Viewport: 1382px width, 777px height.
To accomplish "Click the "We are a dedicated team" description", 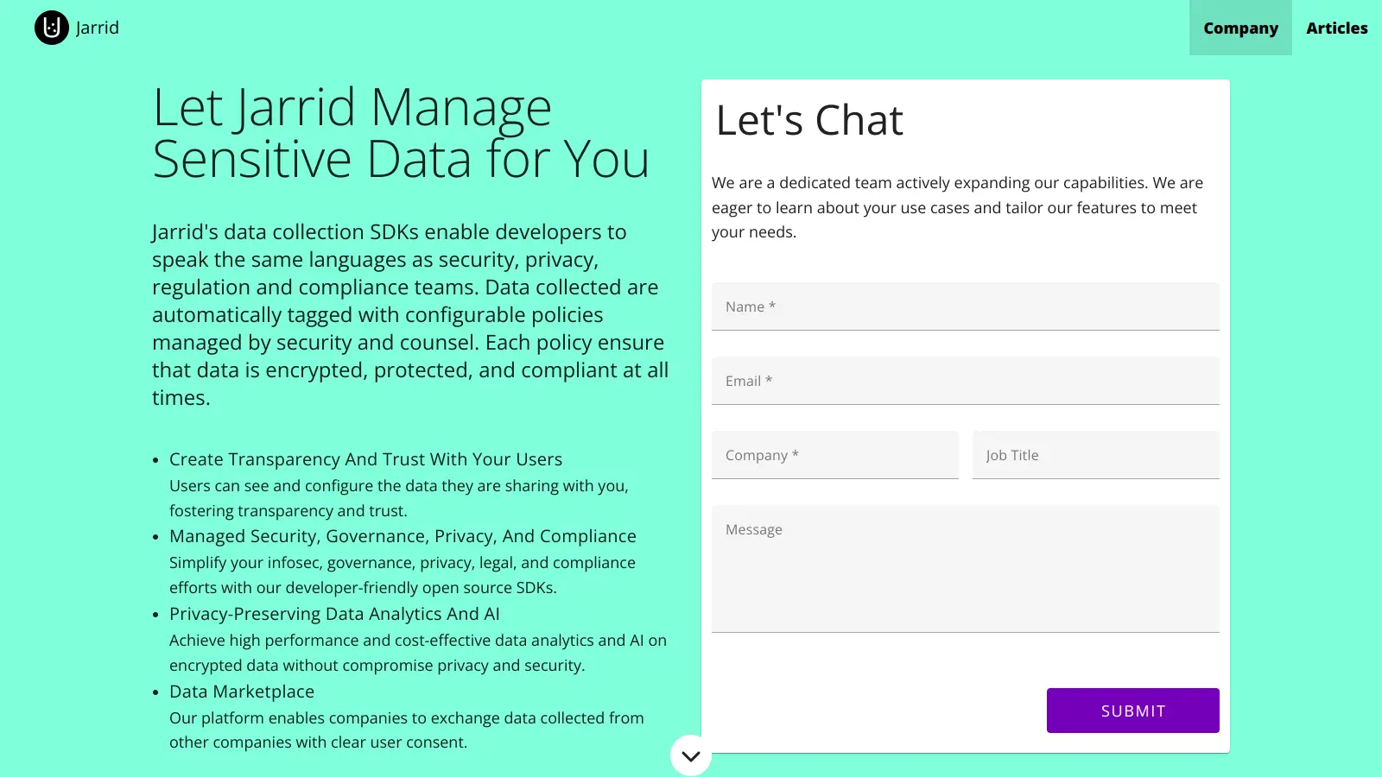I will click(x=957, y=207).
